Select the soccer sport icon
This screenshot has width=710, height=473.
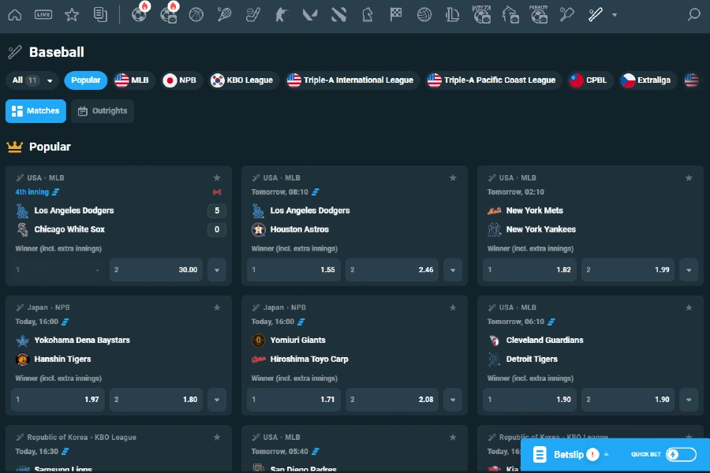point(139,13)
